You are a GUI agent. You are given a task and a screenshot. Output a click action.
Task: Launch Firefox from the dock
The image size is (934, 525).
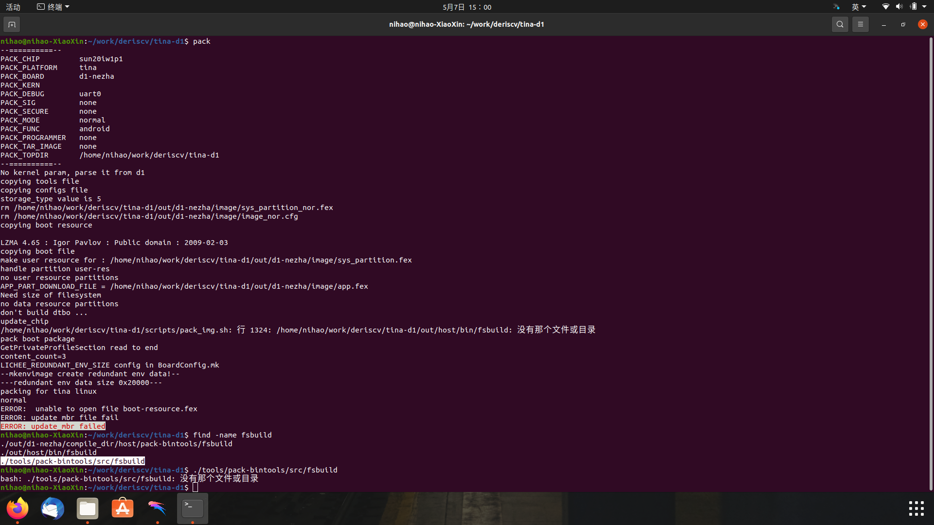tap(18, 508)
